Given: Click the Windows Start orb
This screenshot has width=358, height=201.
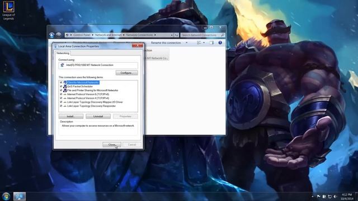Looking at the screenshot, I should point(6,196).
